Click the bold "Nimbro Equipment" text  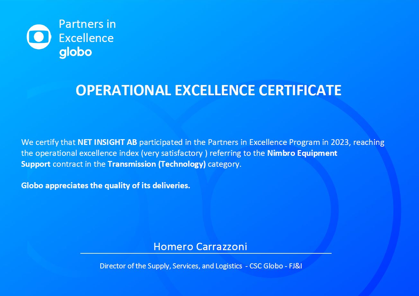tap(302, 153)
